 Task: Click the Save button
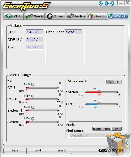click(x=15, y=151)
